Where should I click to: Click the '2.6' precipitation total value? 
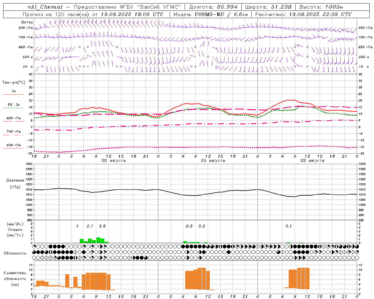[x=102, y=226]
